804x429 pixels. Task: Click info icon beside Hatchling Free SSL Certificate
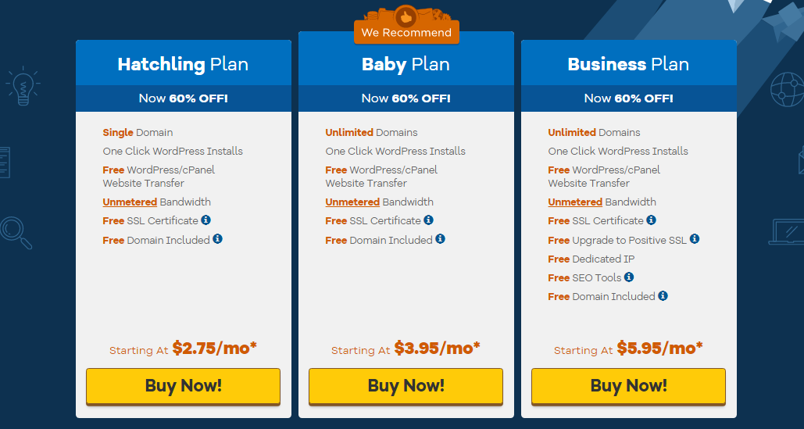(205, 220)
